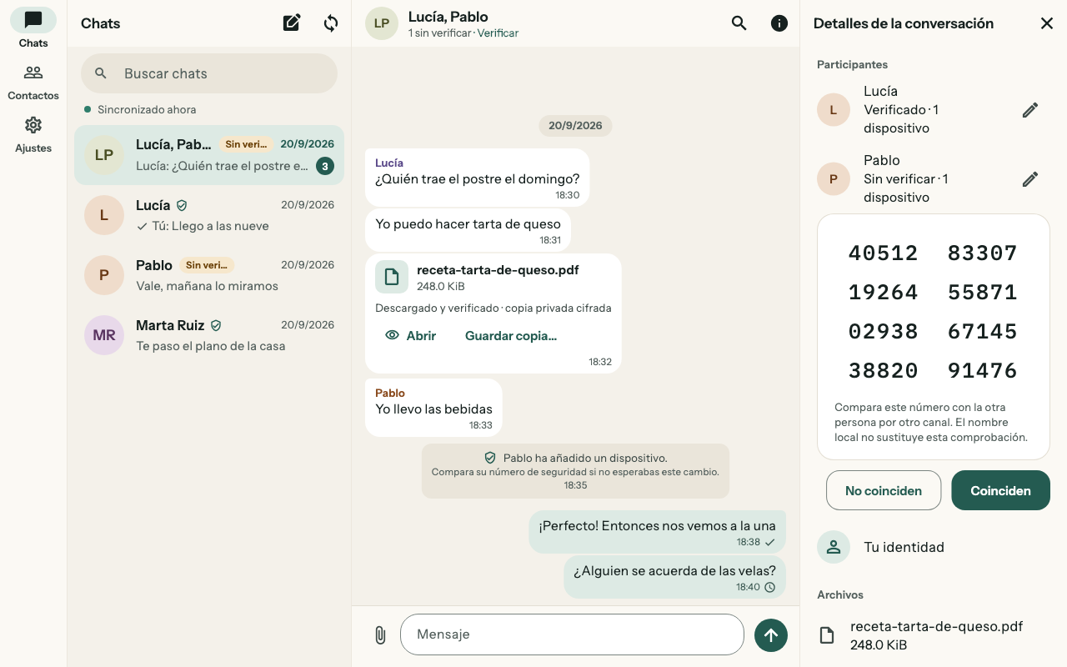Click Guardar copia… on the PDF attachment
Screen dimensions: 1067x667
pyautogui.click(x=511, y=335)
